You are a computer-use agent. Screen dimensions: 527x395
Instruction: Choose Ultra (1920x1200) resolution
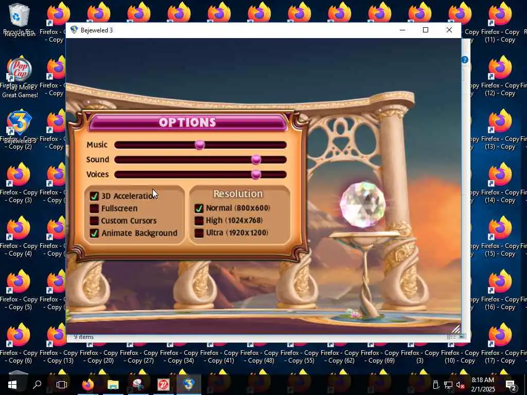tap(199, 233)
